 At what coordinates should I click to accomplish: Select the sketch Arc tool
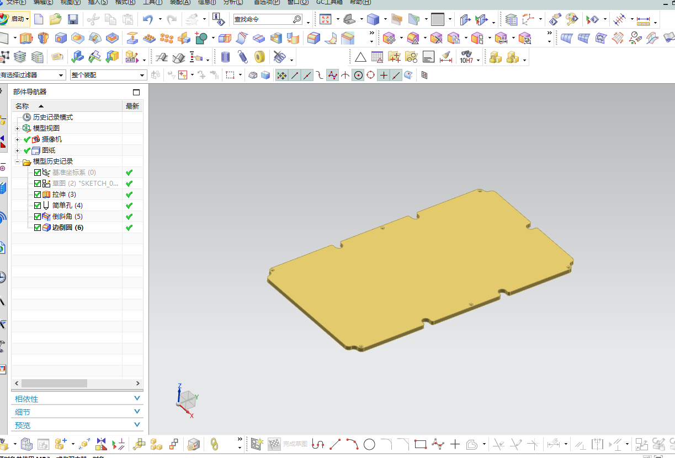coord(352,444)
